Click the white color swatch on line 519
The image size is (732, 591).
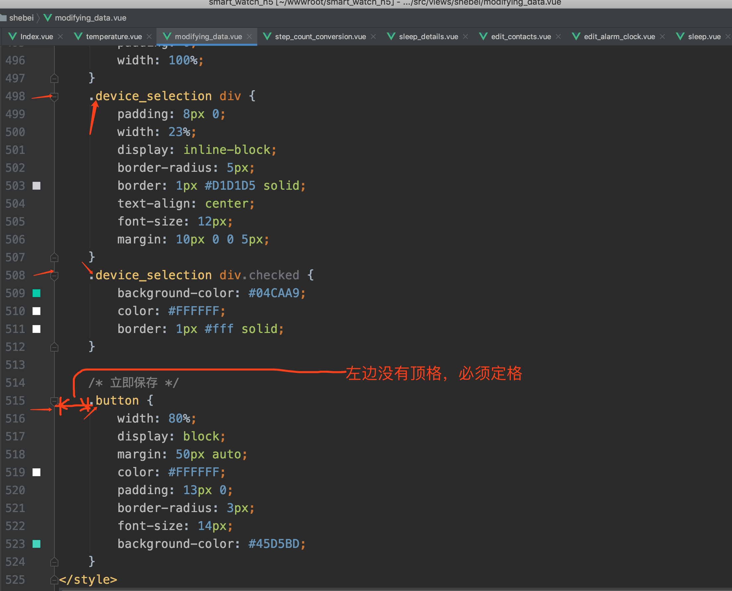[36, 472]
